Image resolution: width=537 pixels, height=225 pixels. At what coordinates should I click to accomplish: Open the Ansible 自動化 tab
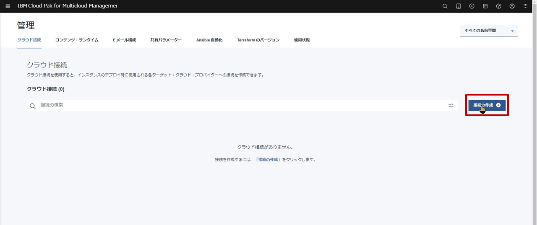click(x=209, y=40)
